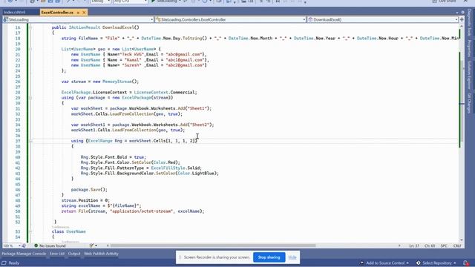
Task: Click the Stop sharing button
Action: point(269,257)
